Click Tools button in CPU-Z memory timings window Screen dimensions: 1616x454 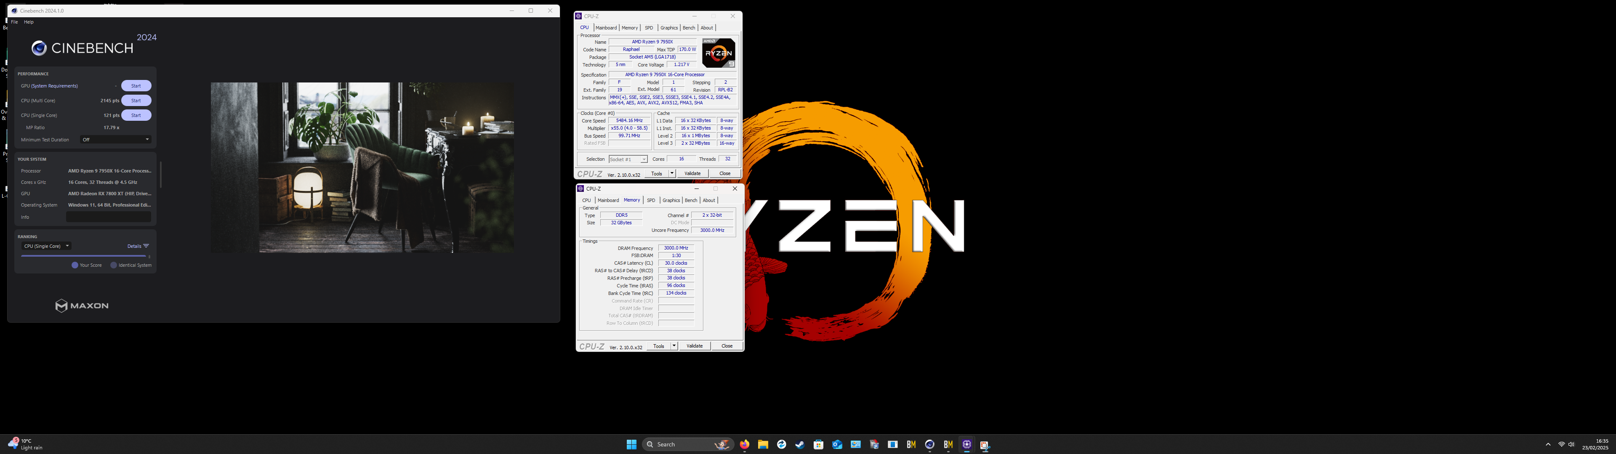(659, 346)
